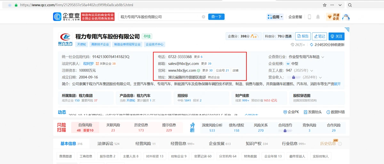Image resolution: width=384 pixels, height=164 pixels.
Task: Switch to 知识产权 tab
Action: point(257,143)
